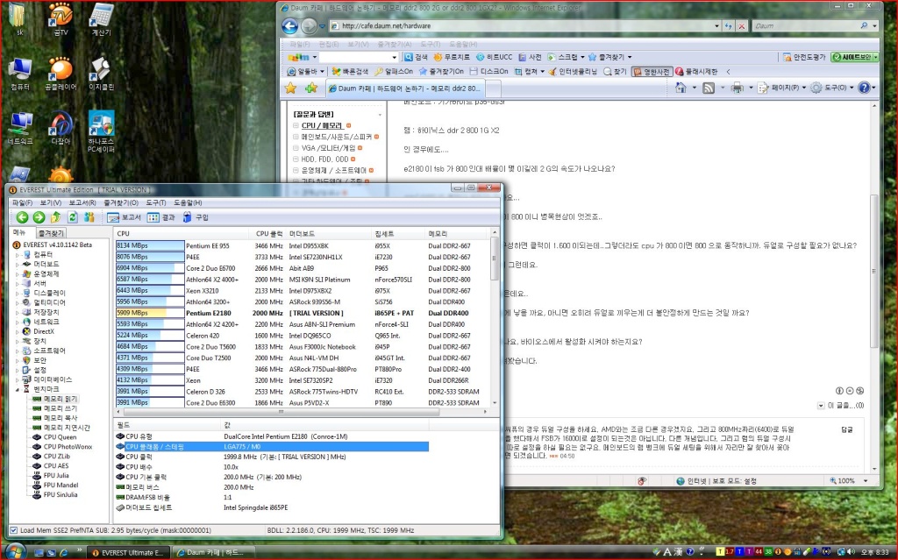
Task: Open 파일(F) menu in EVEREST
Action: [x=22, y=202]
